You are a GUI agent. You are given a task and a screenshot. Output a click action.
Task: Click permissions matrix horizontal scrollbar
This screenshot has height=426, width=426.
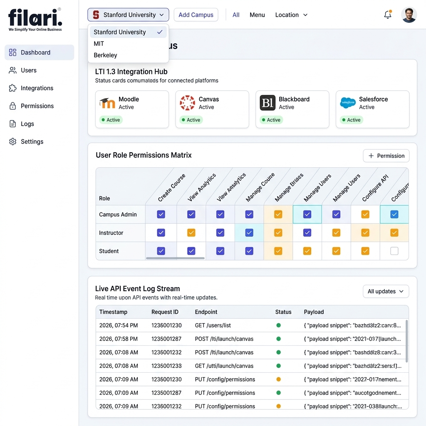(x=175, y=258)
